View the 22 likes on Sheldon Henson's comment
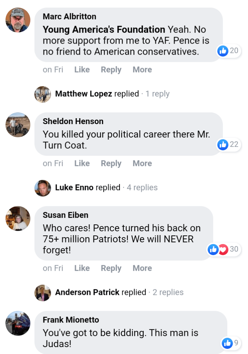248x354 pixels. pyautogui.click(x=228, y=144)
